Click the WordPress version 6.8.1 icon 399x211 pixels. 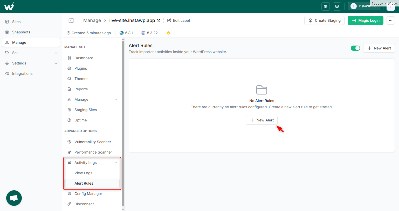(122, 33)
